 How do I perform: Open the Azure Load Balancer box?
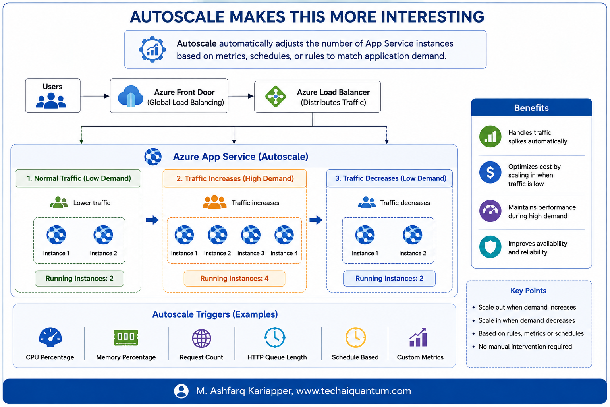(317, 97)
